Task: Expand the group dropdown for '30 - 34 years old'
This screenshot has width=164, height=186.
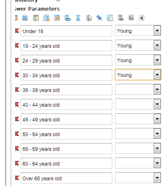Action: point(157,75)
